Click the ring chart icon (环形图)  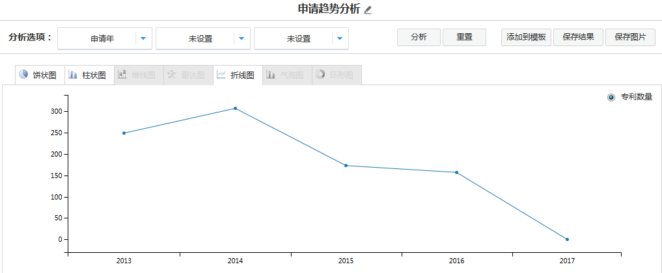[x=320, y=75]
